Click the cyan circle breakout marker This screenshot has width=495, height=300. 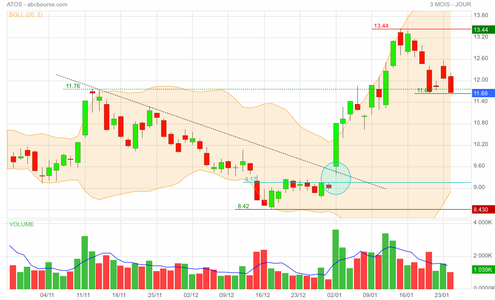[336, 178]
